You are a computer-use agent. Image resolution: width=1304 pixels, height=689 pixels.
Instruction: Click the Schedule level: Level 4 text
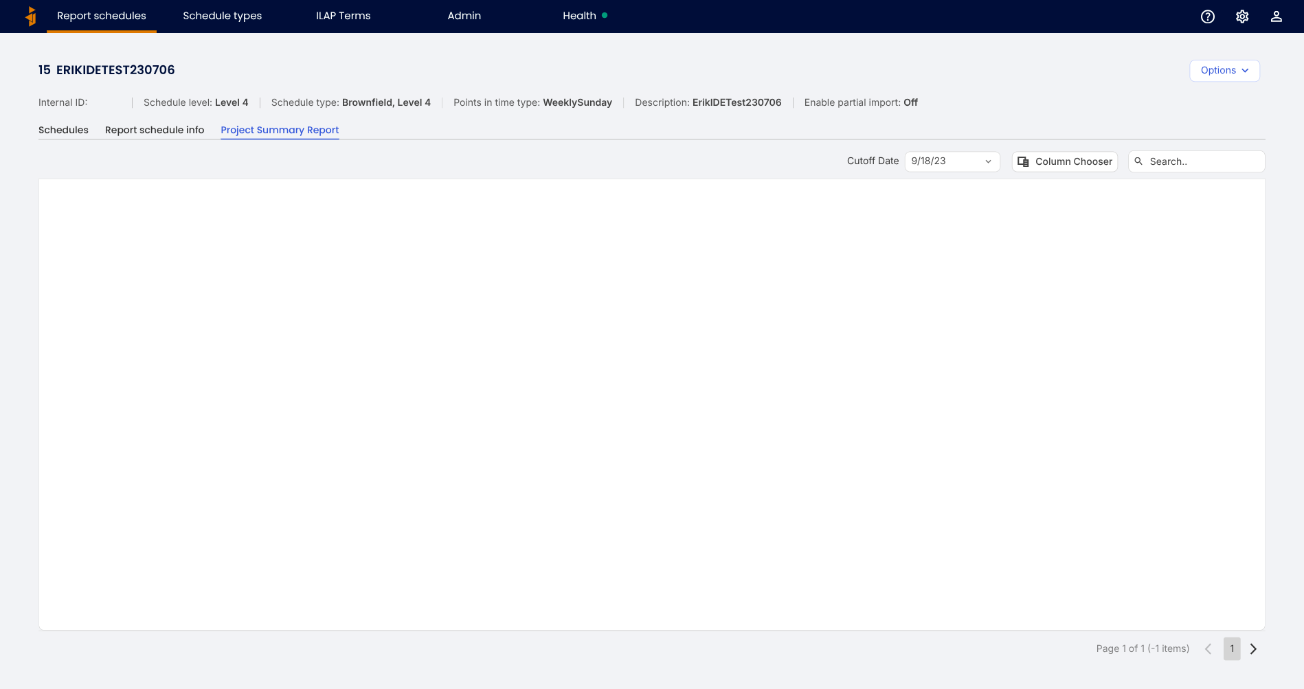[196, 102]
